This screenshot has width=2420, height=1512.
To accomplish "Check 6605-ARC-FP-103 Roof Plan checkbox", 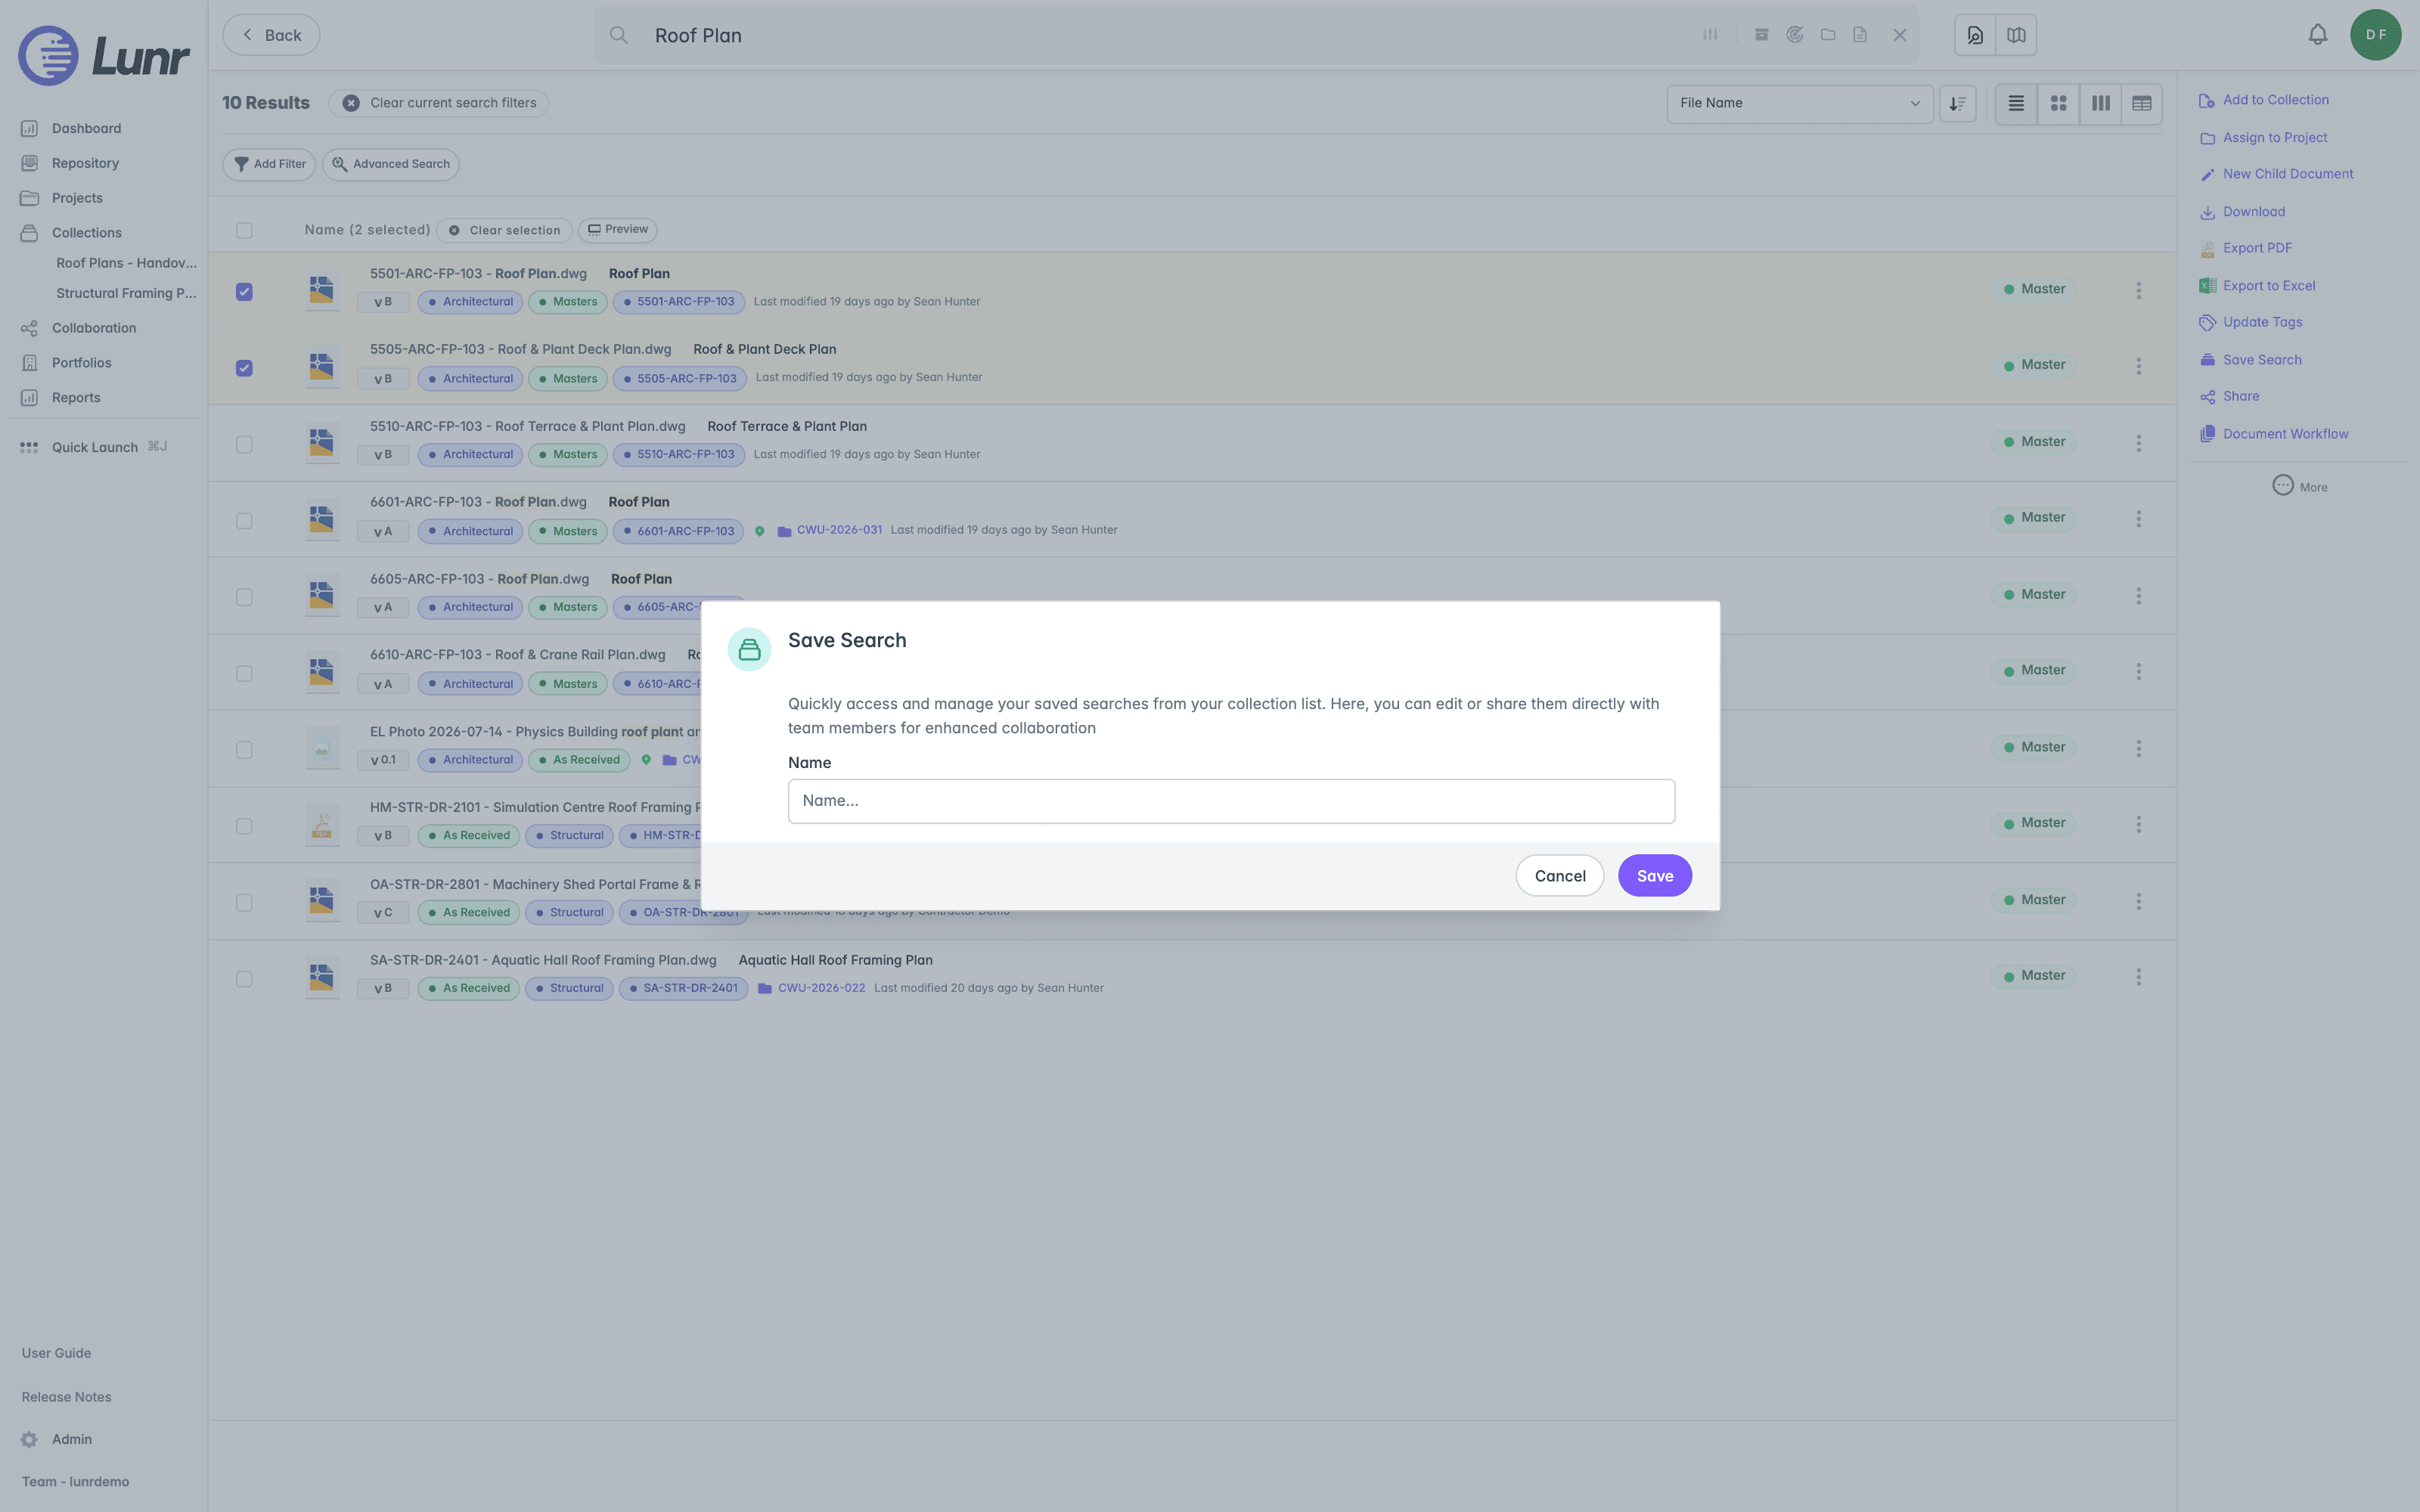I will tap(244, 597).
